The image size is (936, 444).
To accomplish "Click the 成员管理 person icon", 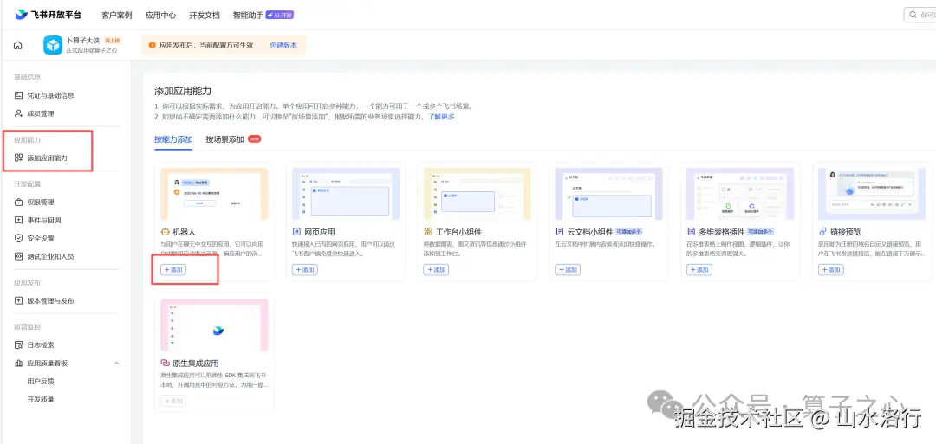I will tap(18, 113).
